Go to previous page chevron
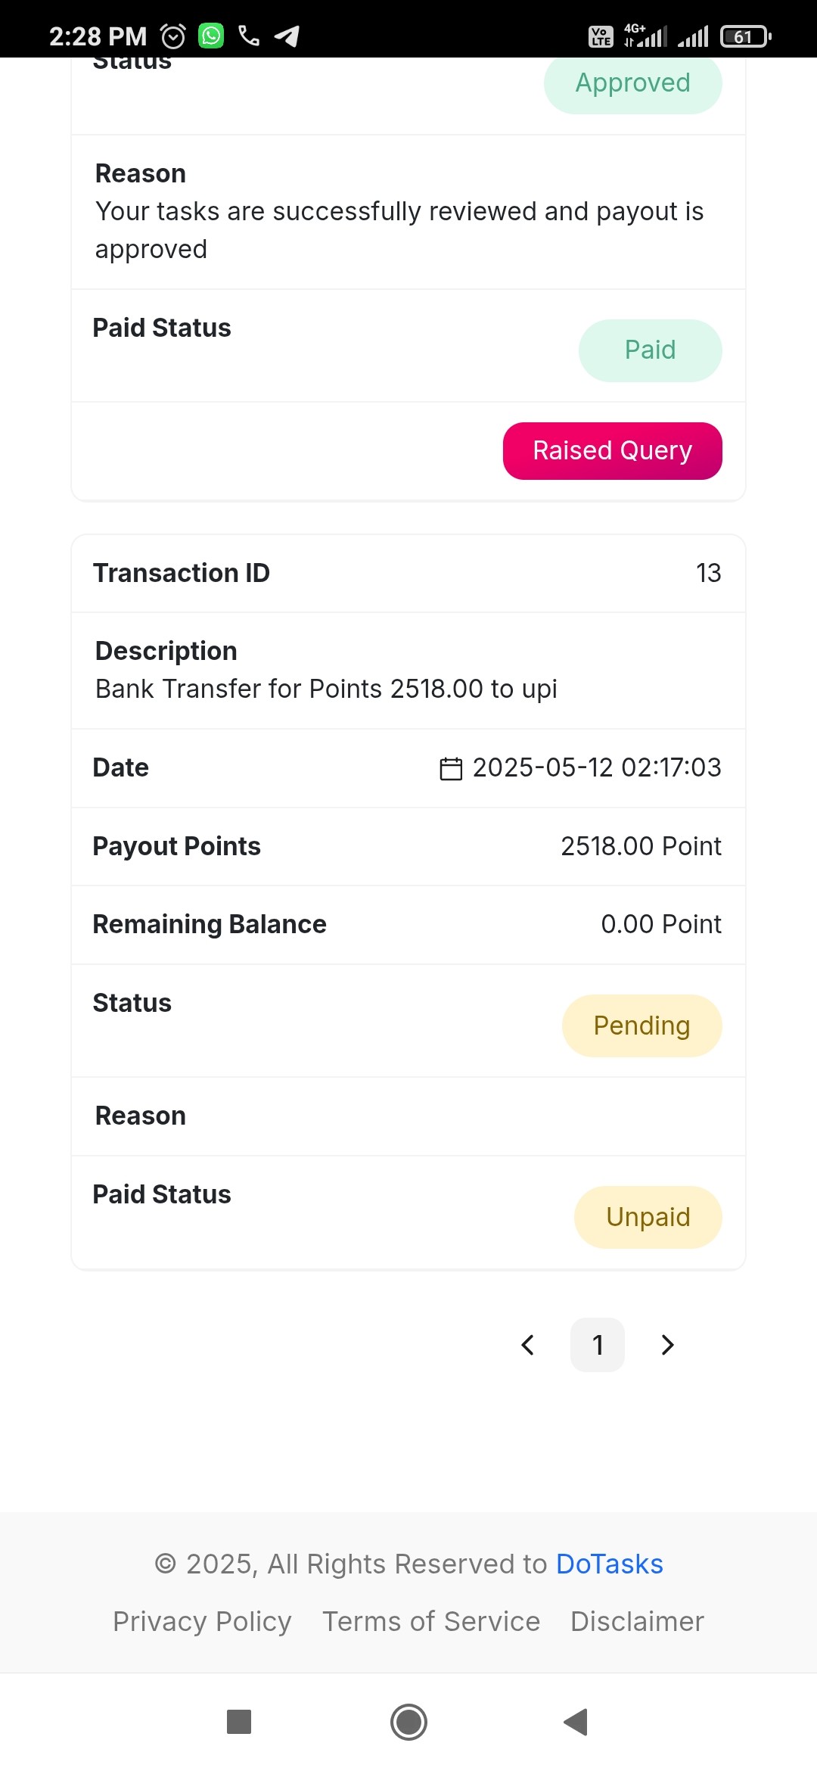 (528, 1345)
